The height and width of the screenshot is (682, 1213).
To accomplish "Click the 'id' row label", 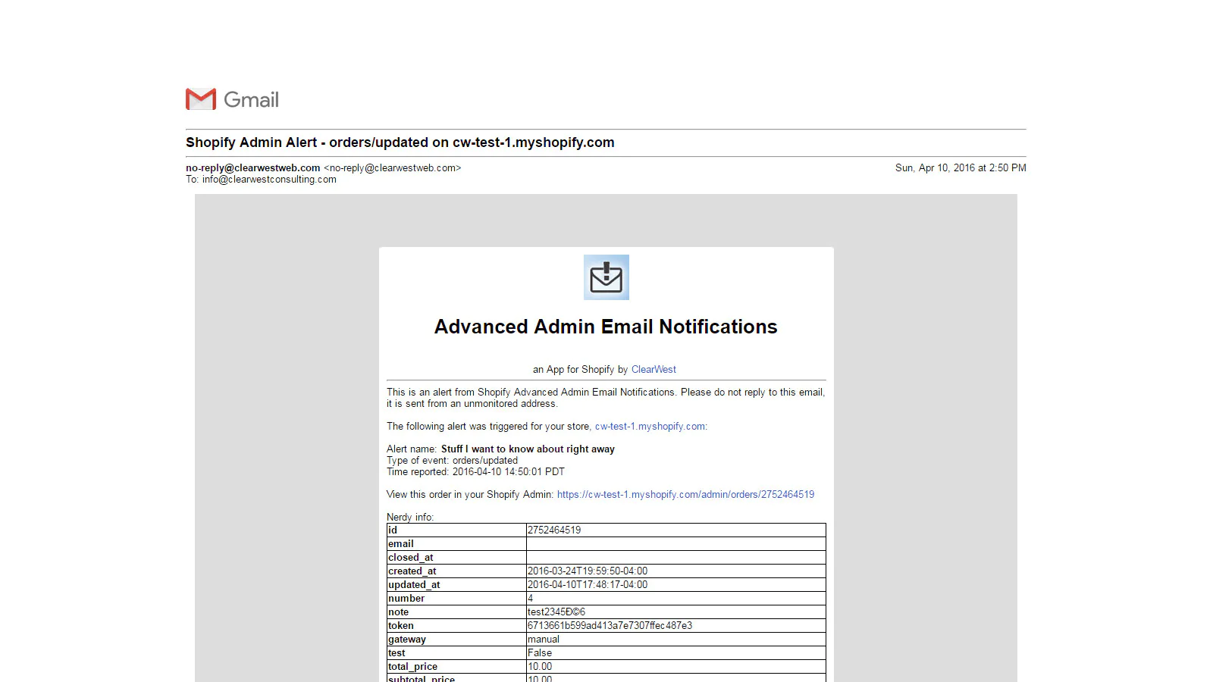I will [x=393, y=530].
